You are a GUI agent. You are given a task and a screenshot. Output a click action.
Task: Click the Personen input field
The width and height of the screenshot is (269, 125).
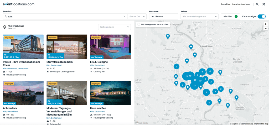[x=163, y=17]
